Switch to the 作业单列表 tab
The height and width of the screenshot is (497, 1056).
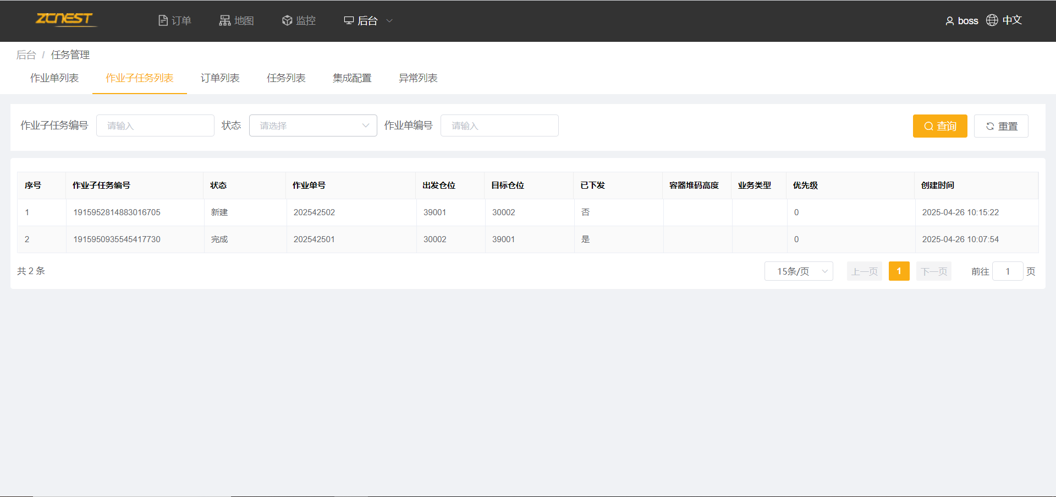coord(54,78)
